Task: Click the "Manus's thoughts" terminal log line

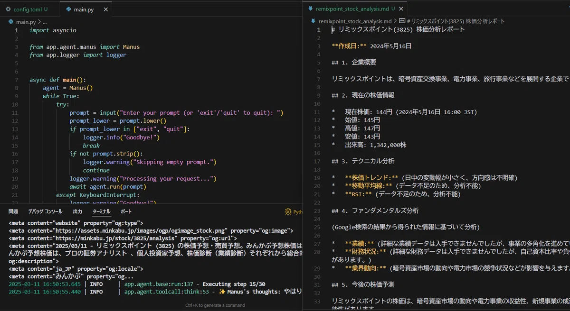Action: (155, 292)
